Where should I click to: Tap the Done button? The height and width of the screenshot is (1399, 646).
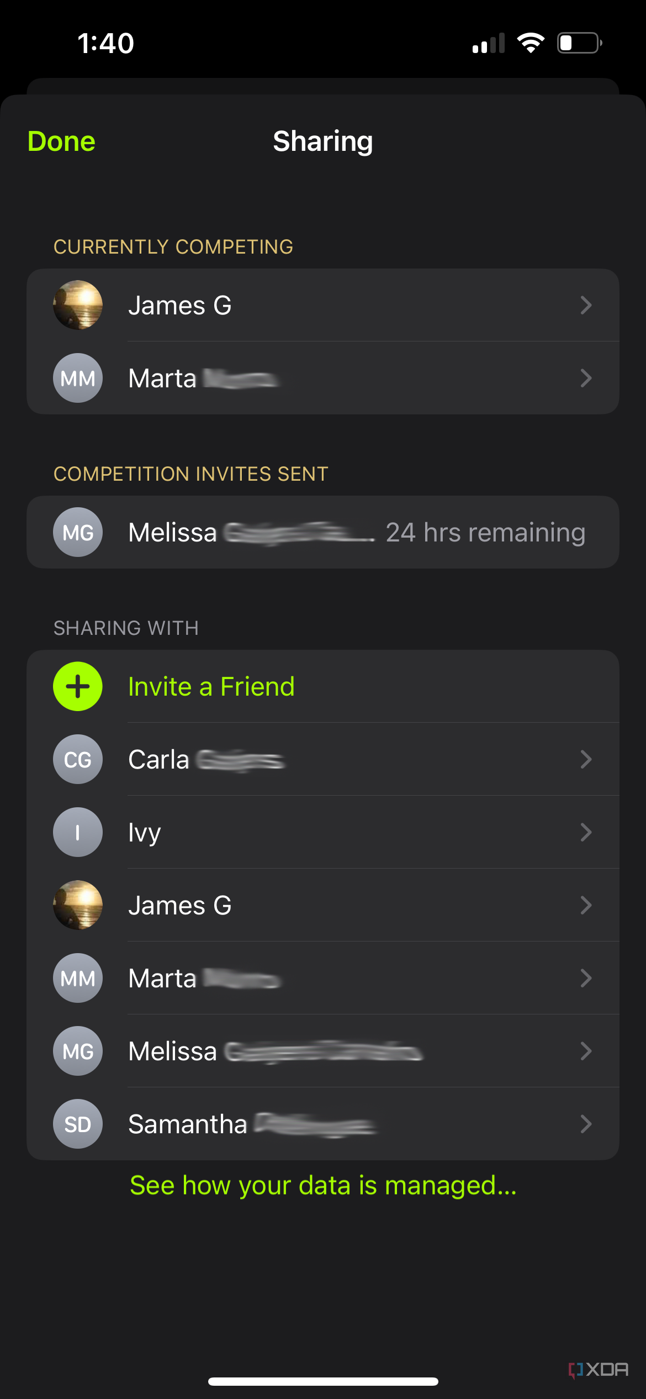(x=61, y=141)
